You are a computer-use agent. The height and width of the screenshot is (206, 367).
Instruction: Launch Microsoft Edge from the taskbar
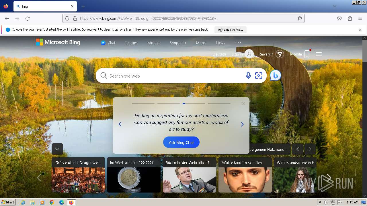62,202
